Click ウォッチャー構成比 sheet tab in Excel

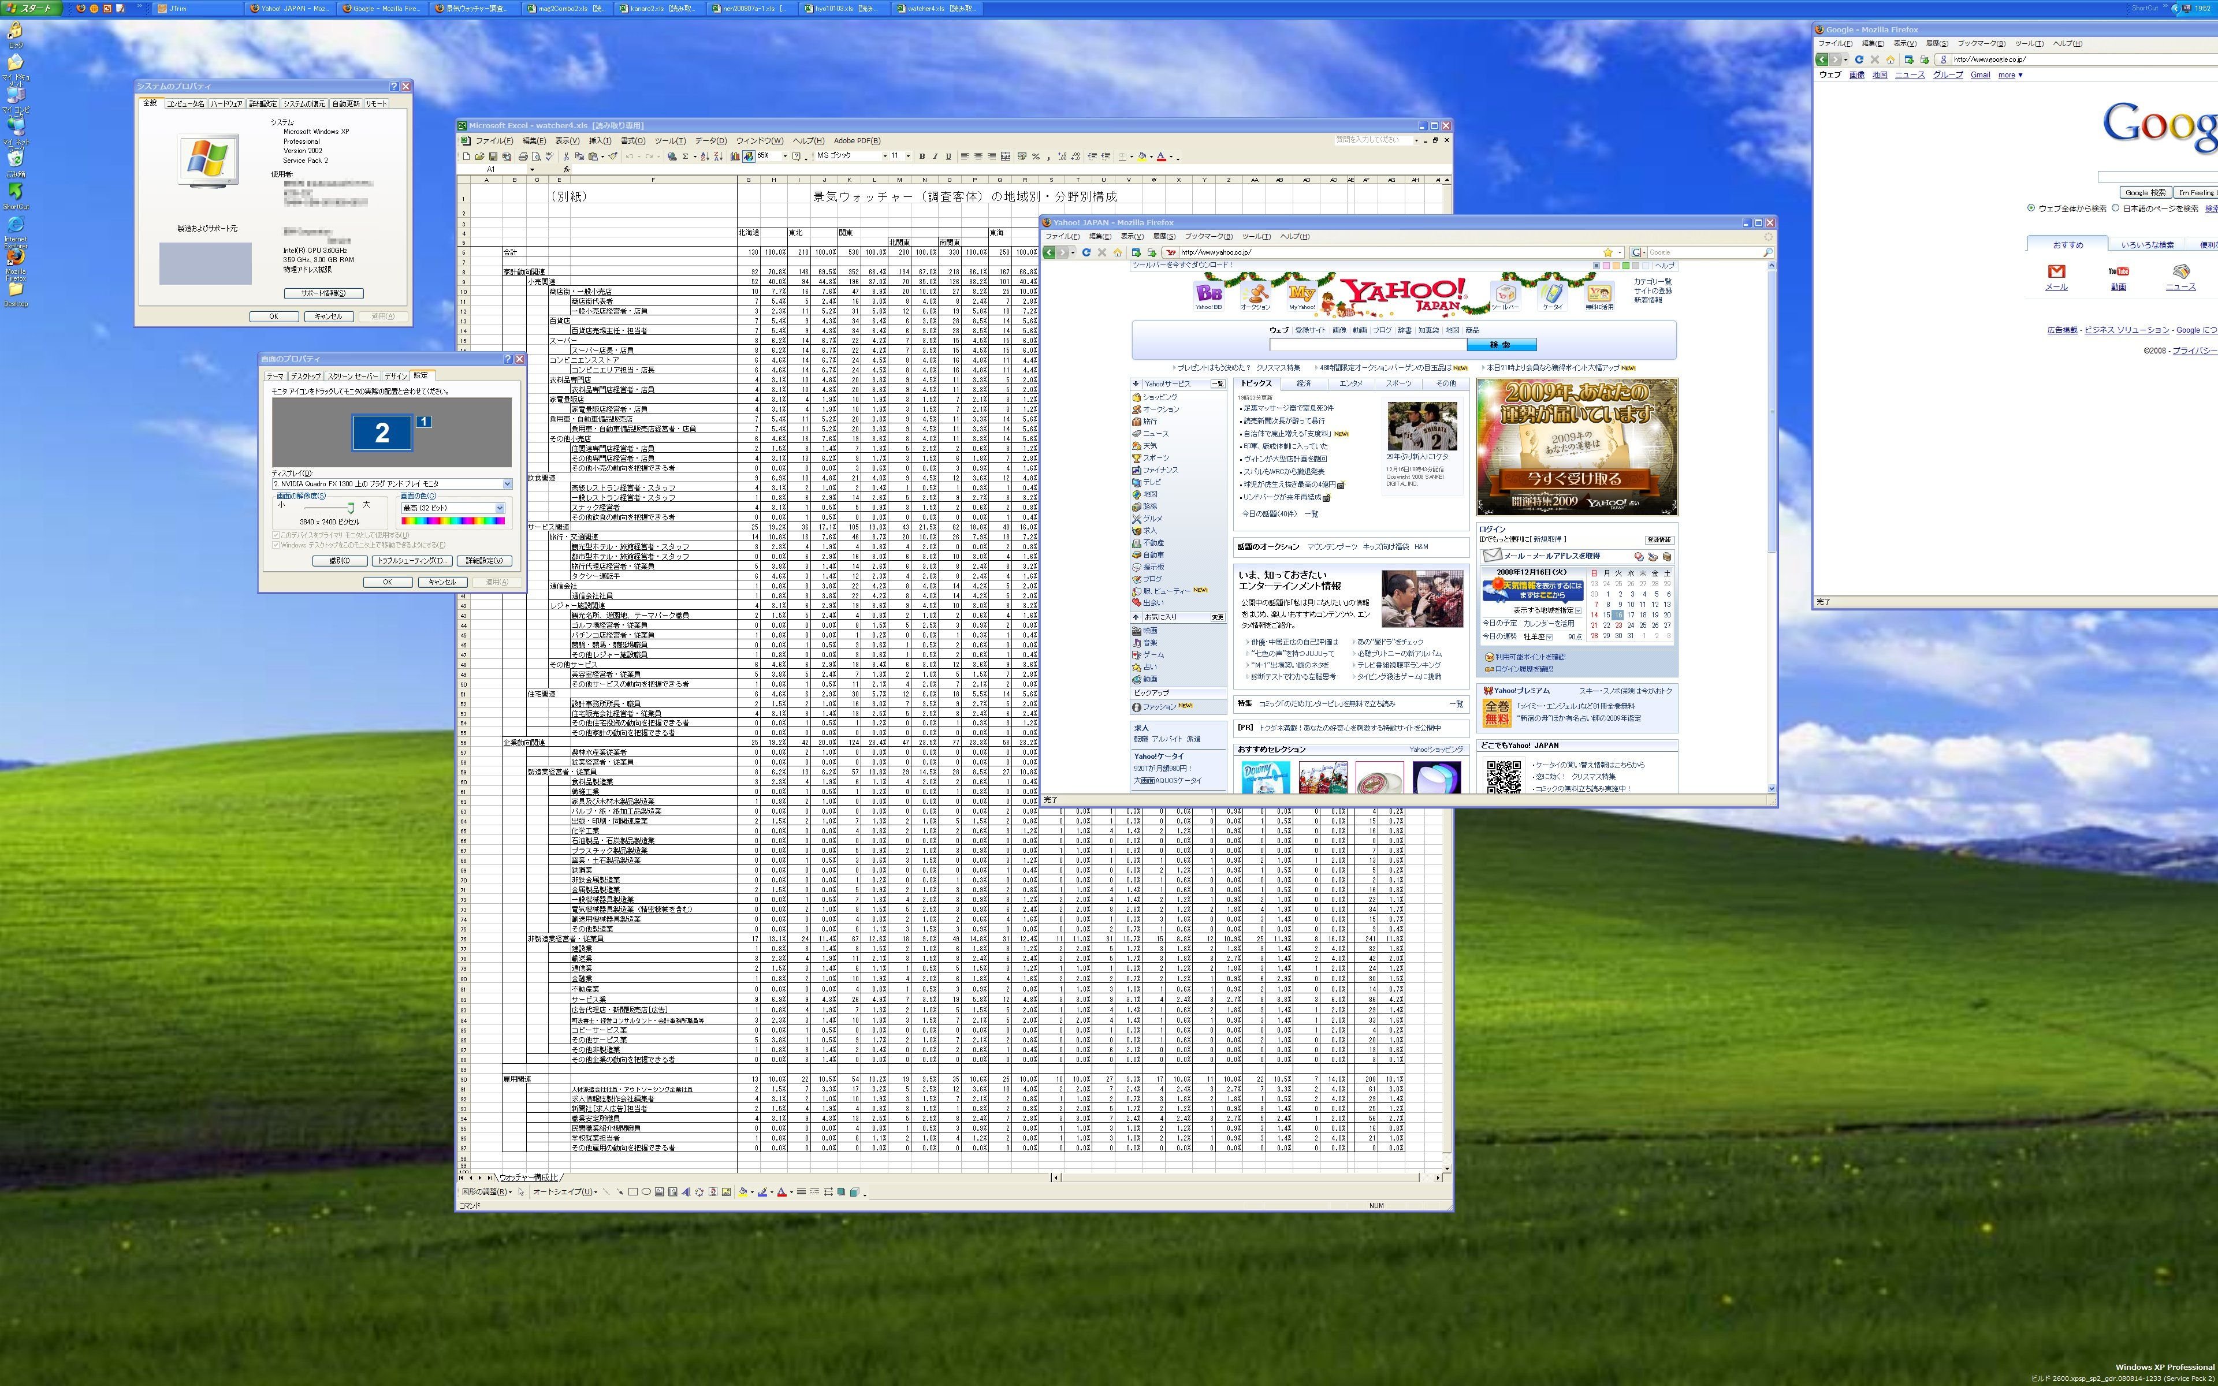coord(529,1177)
